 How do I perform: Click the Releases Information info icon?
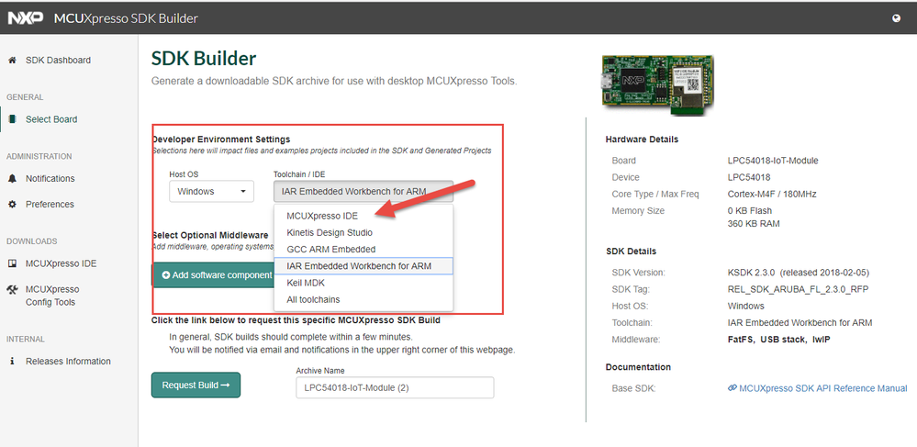[x=12, y=361]
